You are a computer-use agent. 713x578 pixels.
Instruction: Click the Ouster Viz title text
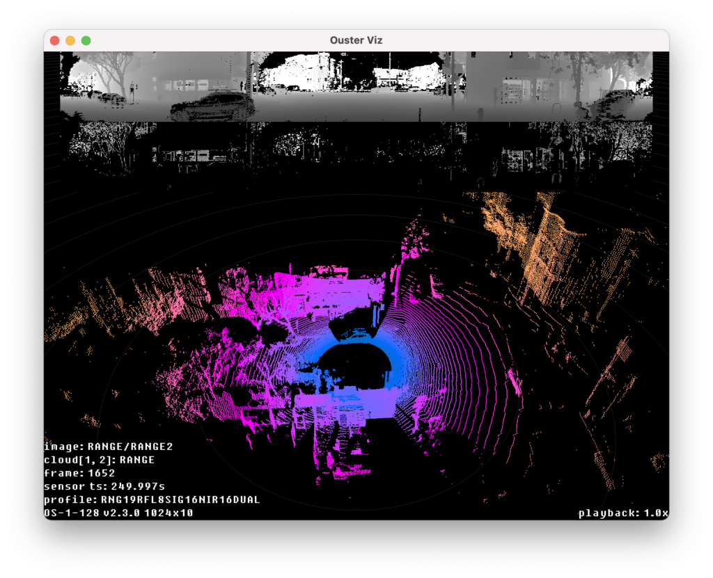tap(356, 40)
